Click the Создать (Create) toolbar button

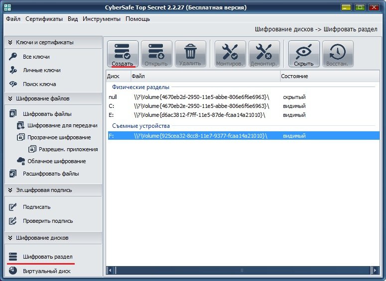[123, 54]
